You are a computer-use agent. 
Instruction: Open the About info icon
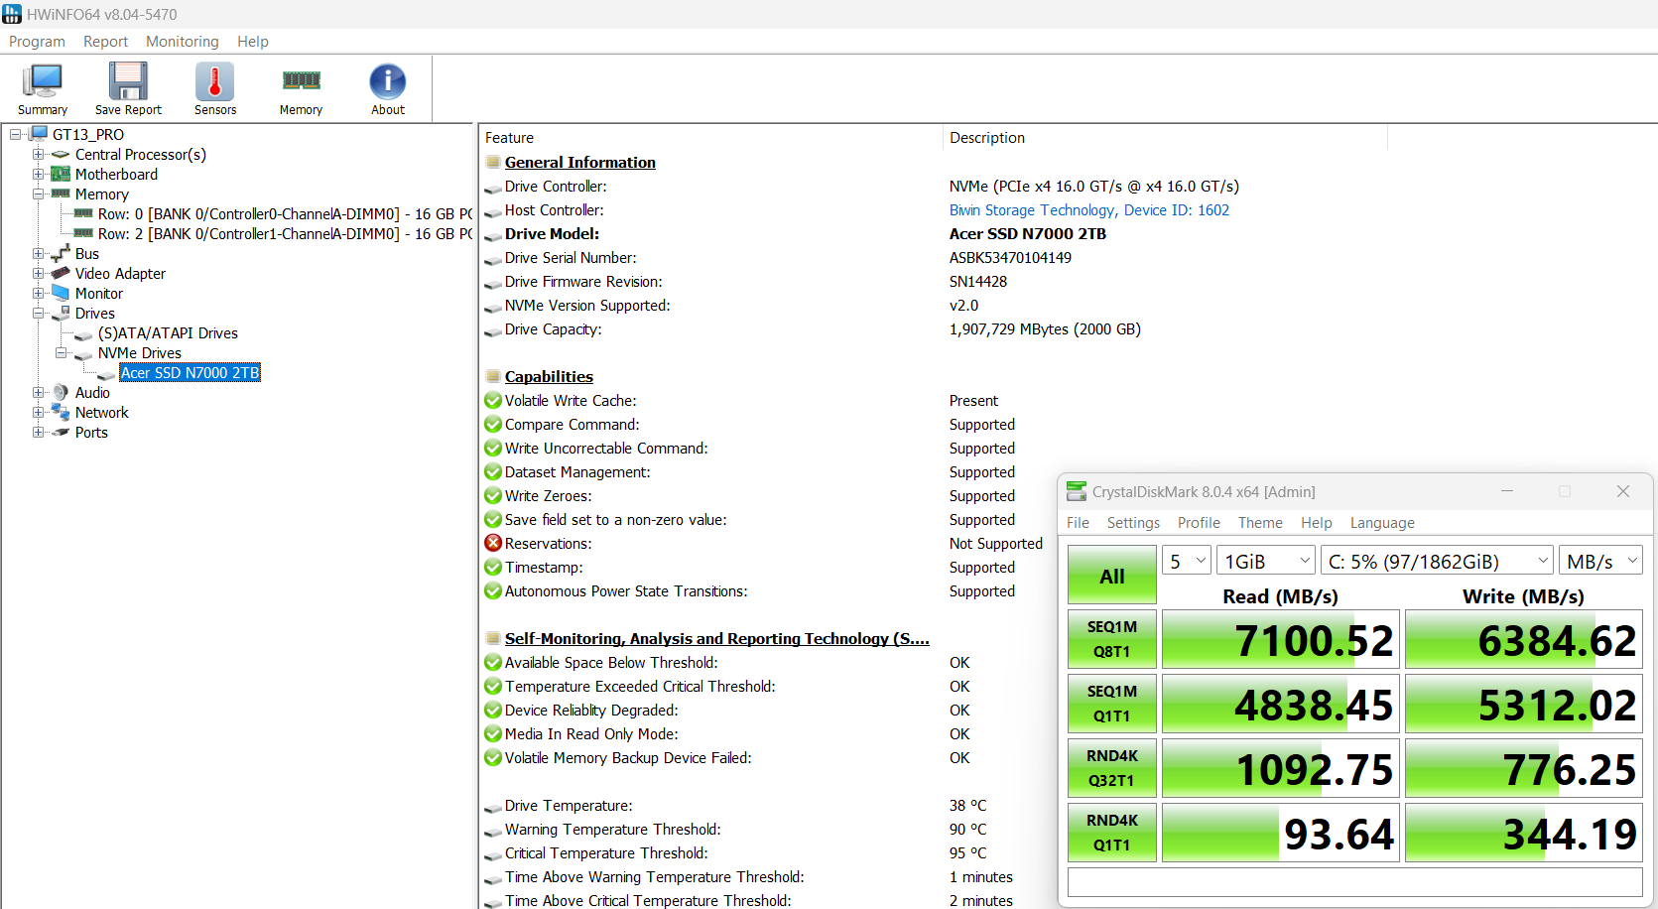point(388,82)
